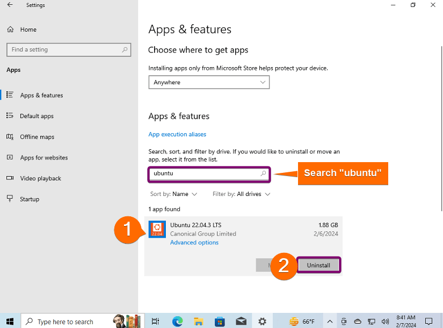
Task: Click the OneDrive cloud tray icon
Action: tap(358, 322)
